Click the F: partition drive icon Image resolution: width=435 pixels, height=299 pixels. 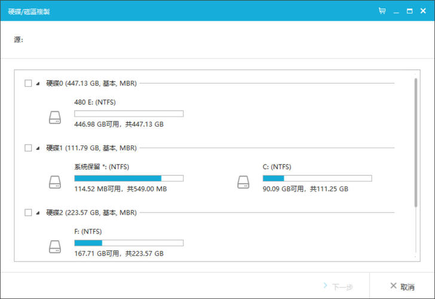pos(55,247)
